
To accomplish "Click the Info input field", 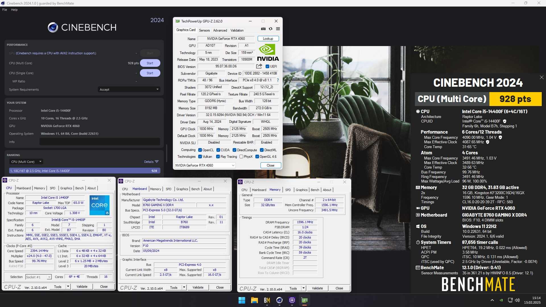I will pos(100,142).
